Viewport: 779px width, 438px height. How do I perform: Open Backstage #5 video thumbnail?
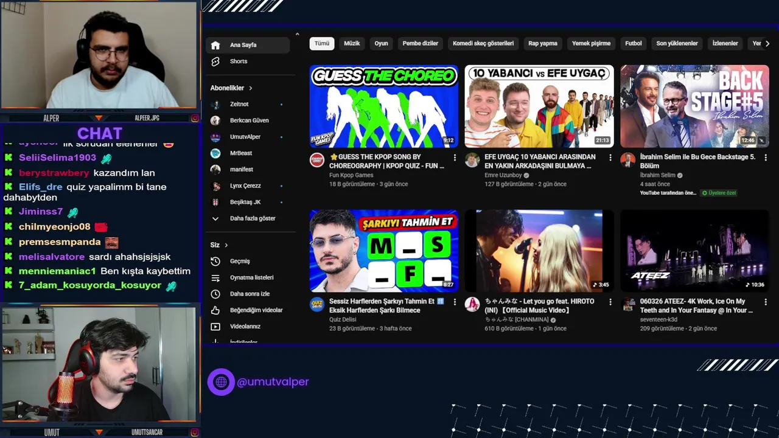coord(694,106)
